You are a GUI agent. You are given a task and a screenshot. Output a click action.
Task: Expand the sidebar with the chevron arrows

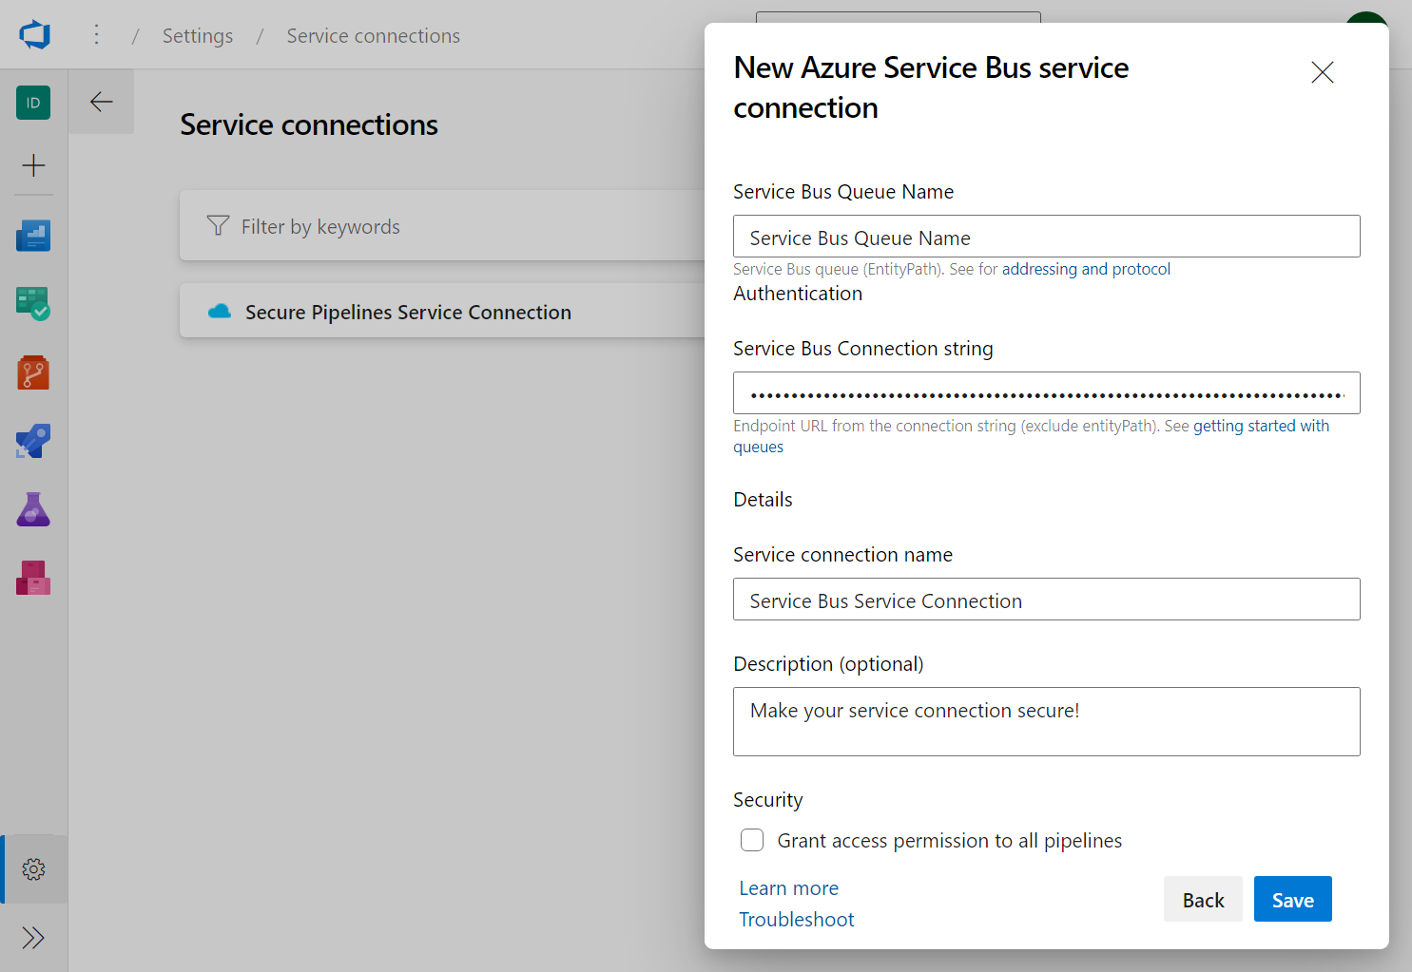coord(33,938)
